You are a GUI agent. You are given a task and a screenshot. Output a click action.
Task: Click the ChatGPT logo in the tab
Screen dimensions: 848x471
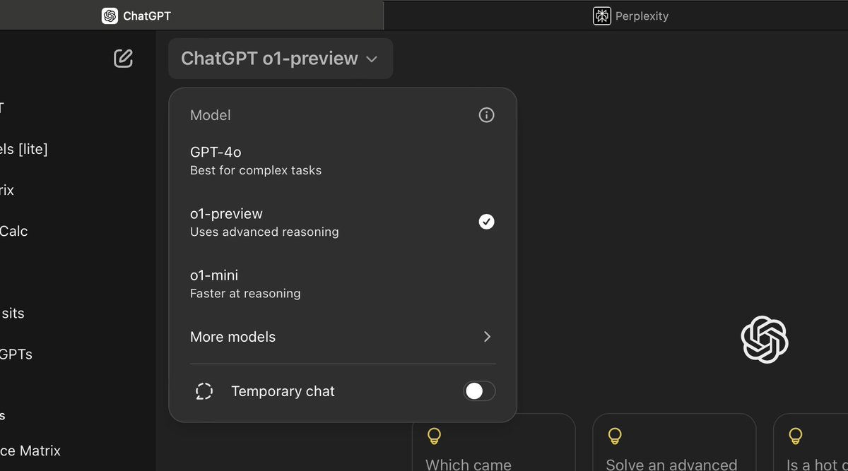[x=110, y=16]
